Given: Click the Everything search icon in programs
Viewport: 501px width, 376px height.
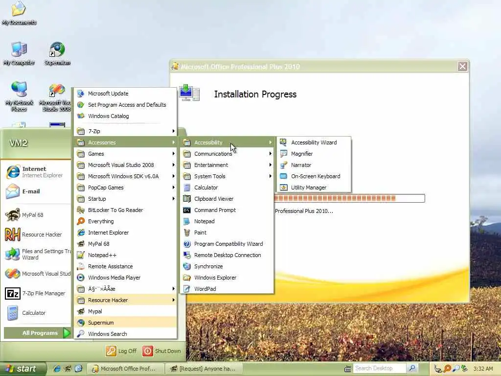Looking at the screenshot, I should pyautogui.click(x=81, y=221).
